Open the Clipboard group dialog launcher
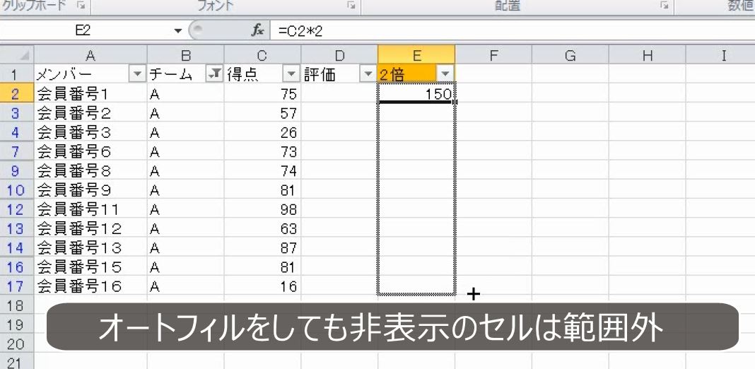The image size is (755, 369). (81, 6)
